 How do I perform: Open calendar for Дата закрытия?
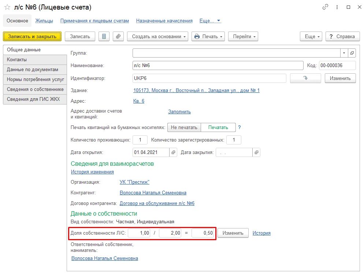pyautogui.click(x=256, y=153)
